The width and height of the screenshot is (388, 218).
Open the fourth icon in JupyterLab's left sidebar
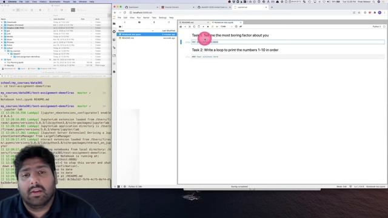tap(114, 48)
